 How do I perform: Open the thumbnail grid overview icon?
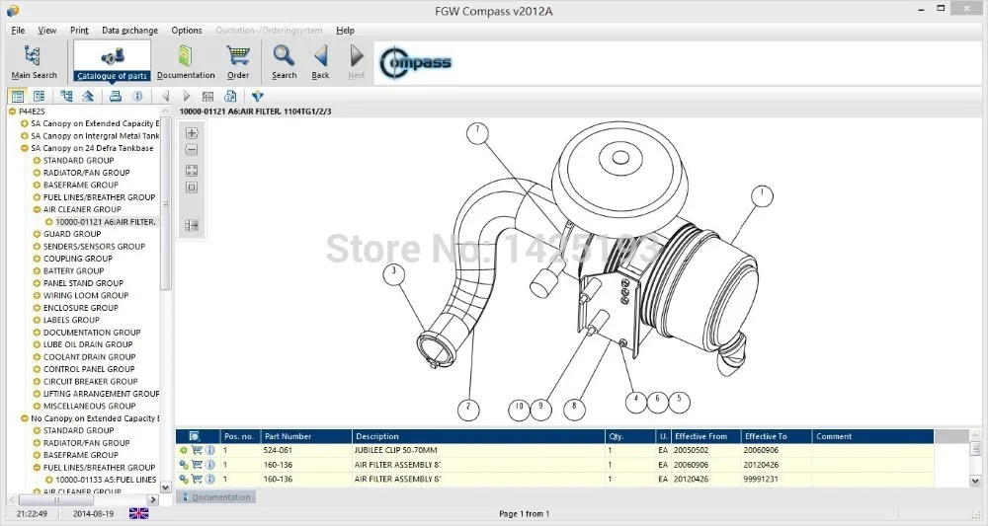click(x=207, y=97)
